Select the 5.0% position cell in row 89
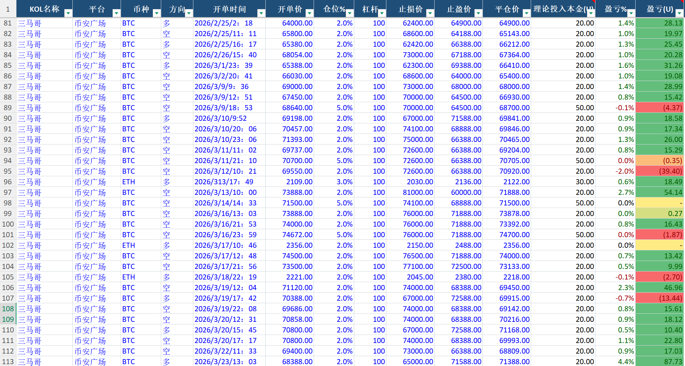685x366 pixels. (x=334, y=108)
